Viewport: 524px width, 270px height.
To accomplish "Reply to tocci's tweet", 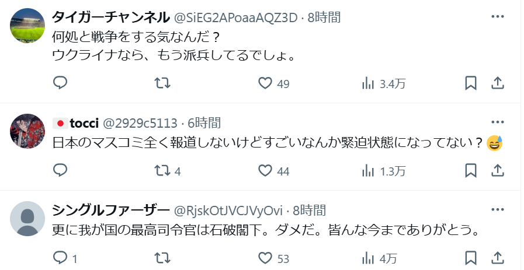I will [x=61, y=170].
